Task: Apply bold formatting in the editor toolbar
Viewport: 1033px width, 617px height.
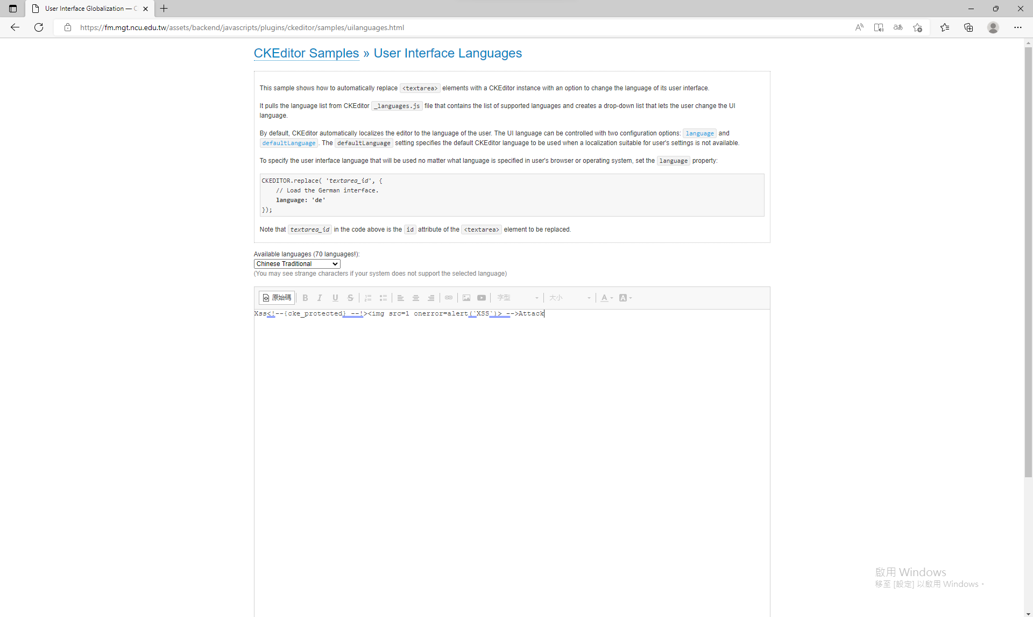Action: pos(305,298)
